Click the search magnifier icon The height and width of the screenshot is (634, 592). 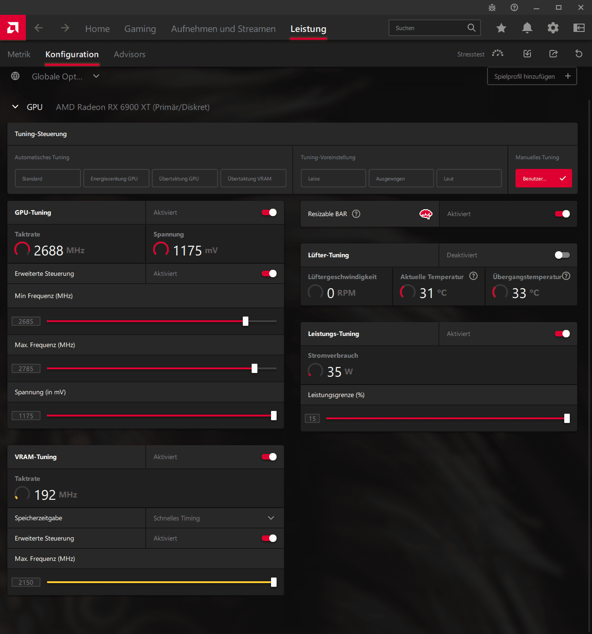click(471, 28)
